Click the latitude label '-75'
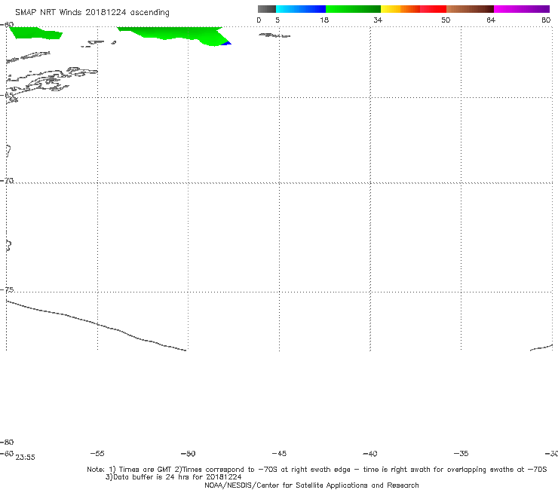Image resolution: width=558 pixels, height=490 pixels. coord(7,289)
